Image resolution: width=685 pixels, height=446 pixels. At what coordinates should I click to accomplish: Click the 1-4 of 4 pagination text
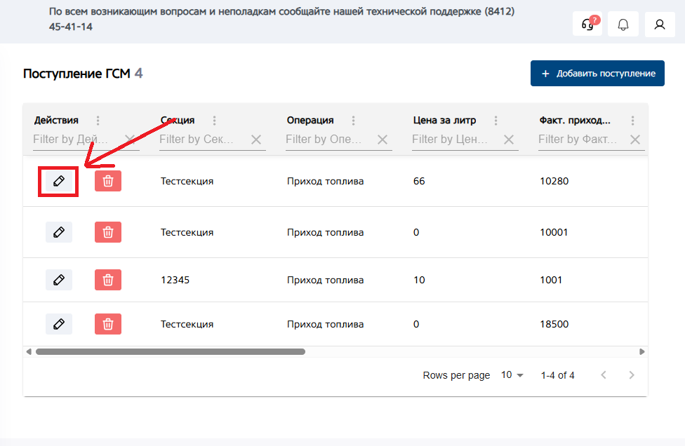click(x=557, y=375)
